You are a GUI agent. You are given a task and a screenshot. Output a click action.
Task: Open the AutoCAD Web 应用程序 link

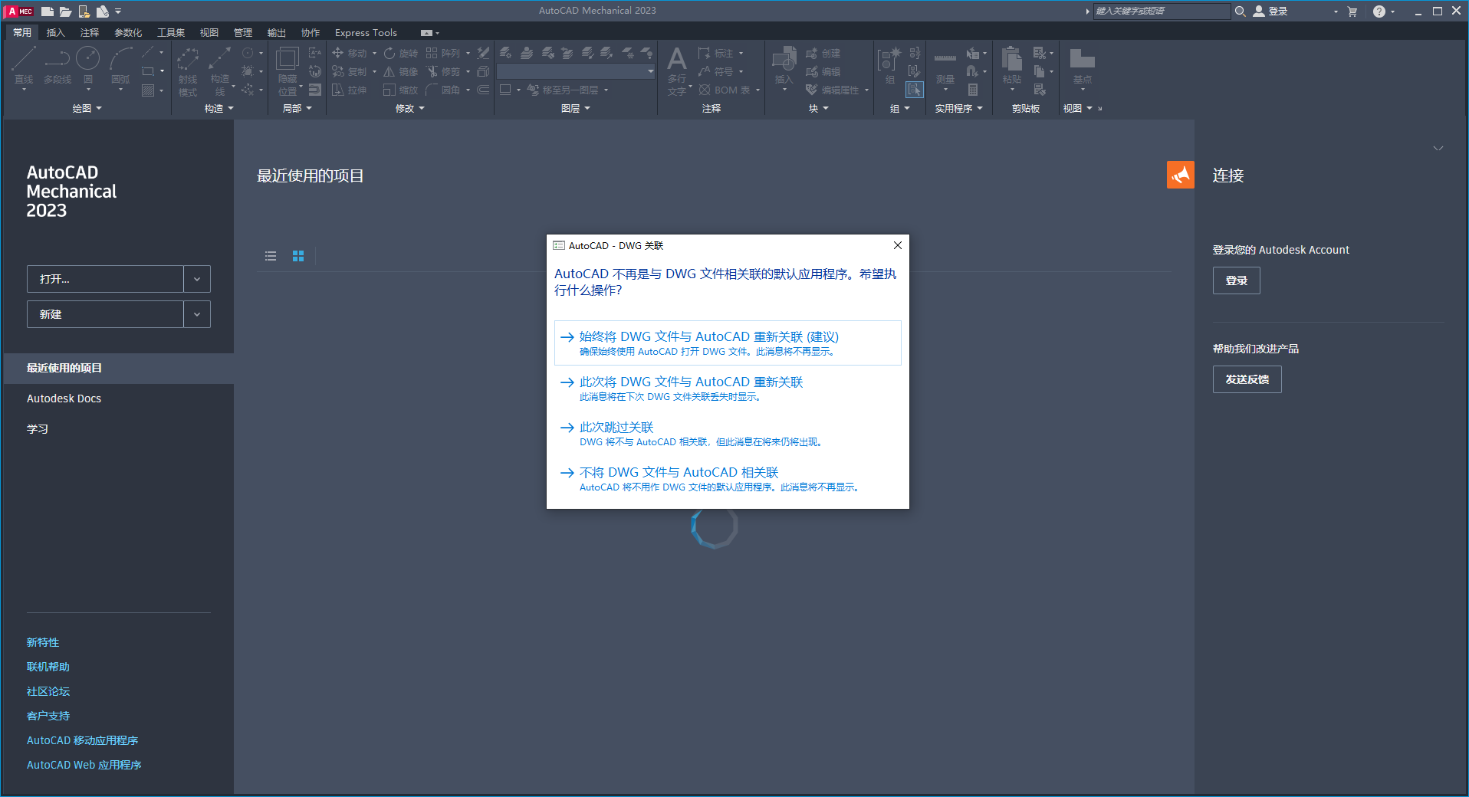[84, 764]
